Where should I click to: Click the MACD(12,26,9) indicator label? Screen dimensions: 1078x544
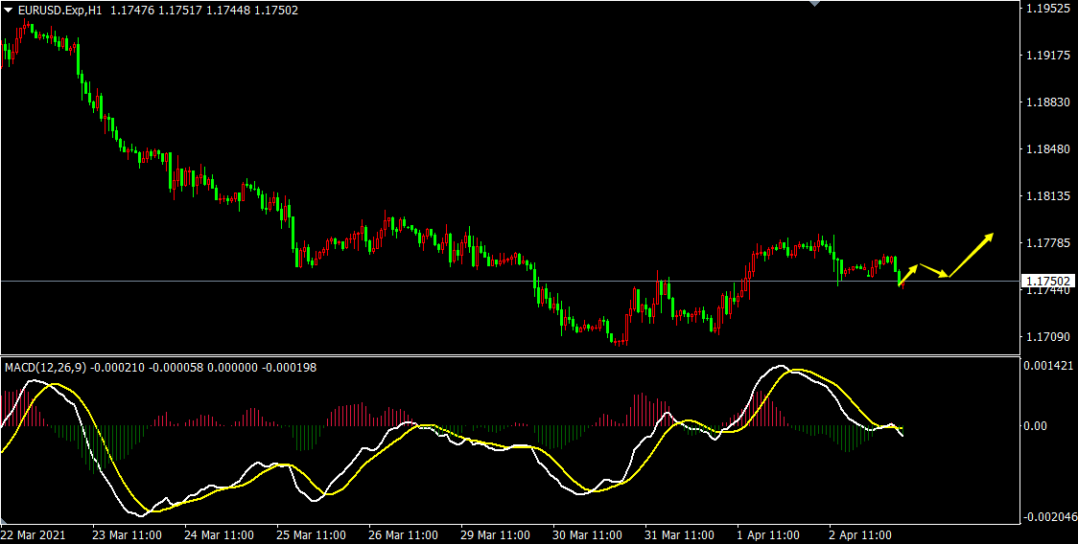[x=45, y=367]
